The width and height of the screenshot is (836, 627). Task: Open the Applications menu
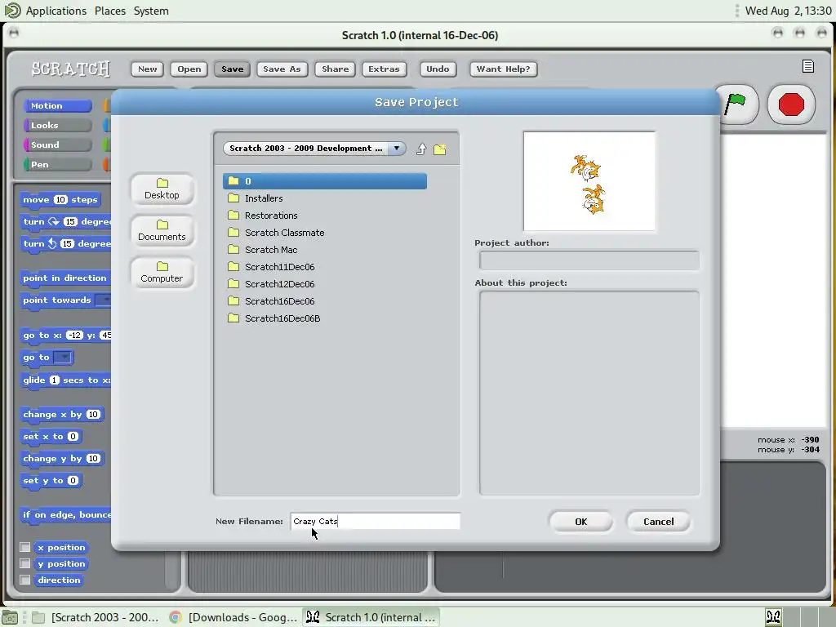tap(56, 11)
